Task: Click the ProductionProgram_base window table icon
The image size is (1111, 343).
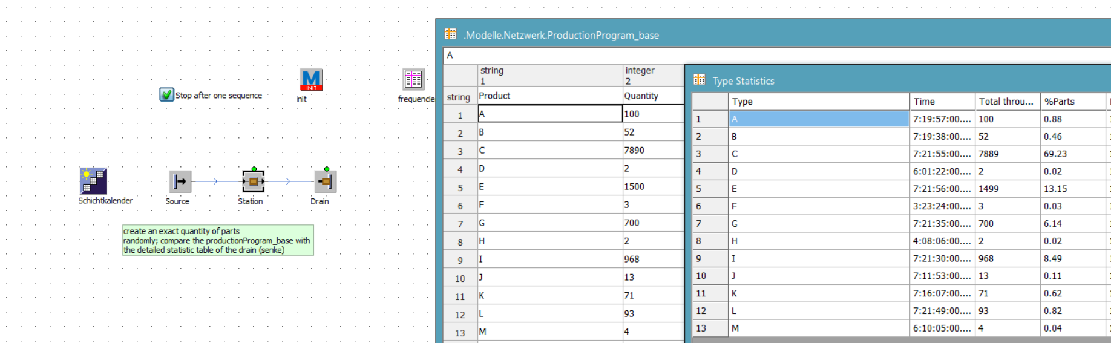Action: 450,34
